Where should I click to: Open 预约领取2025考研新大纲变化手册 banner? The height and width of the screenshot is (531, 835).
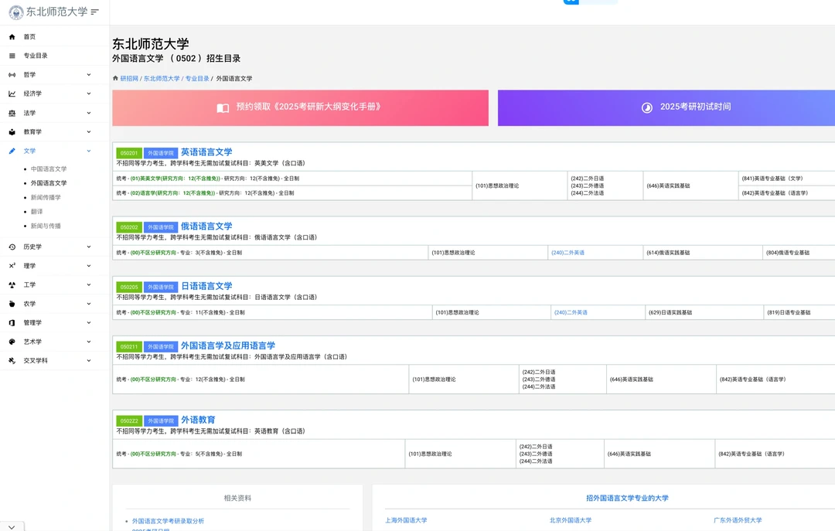(x=300, y=107)
